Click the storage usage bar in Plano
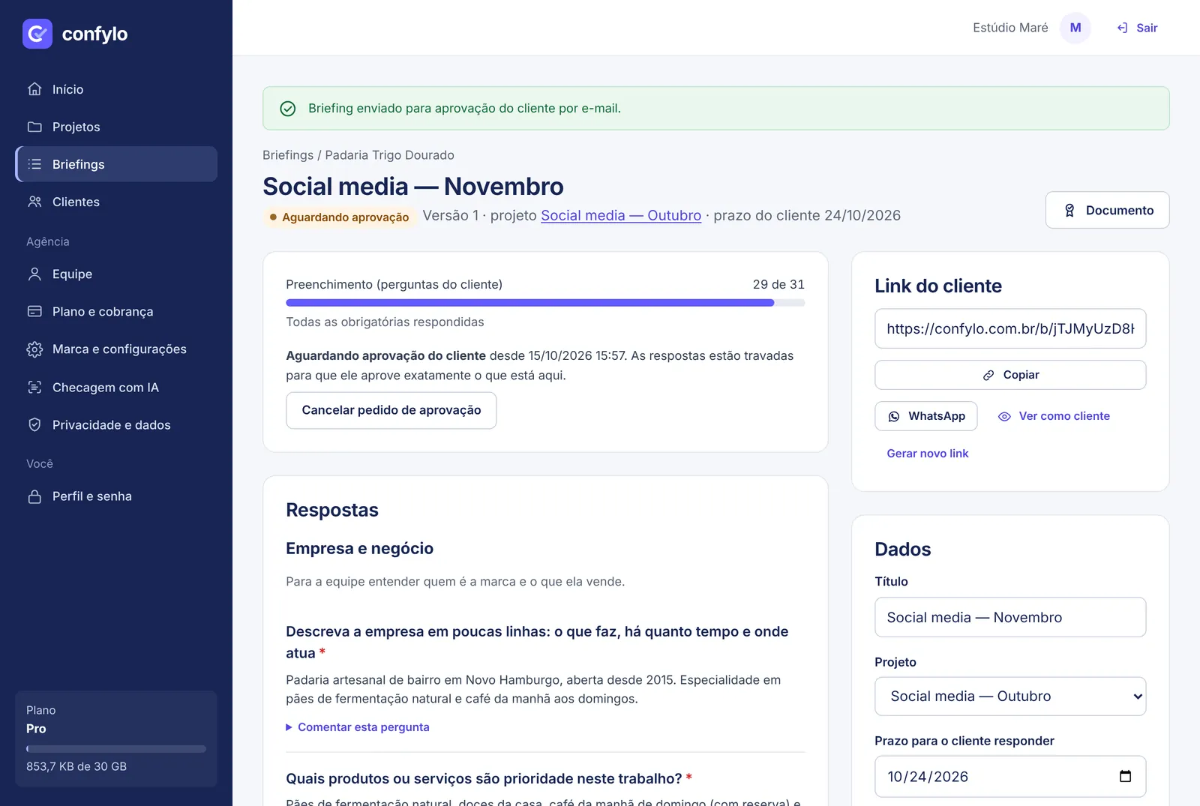 coord(116,749)
